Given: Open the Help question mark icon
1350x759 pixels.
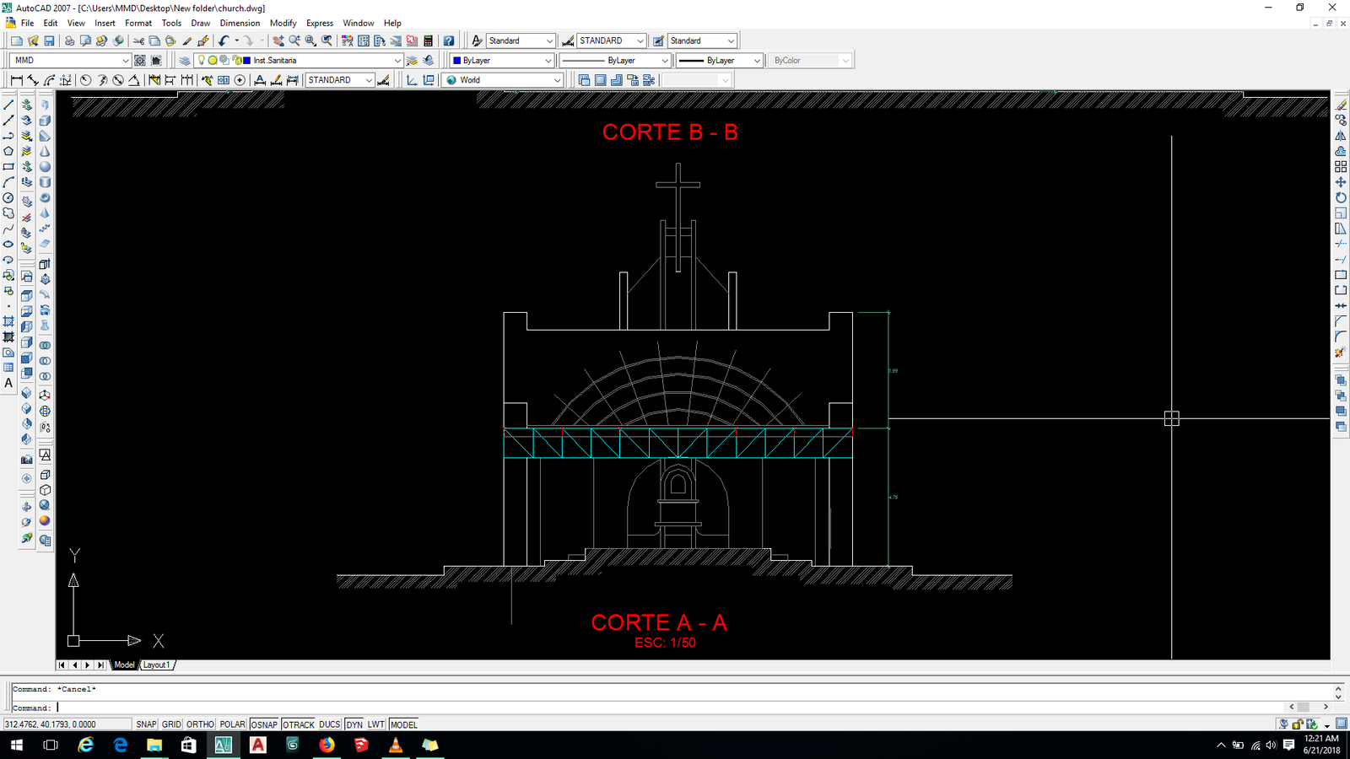Looking at the screenshot, I should click(x=449, y=40).
